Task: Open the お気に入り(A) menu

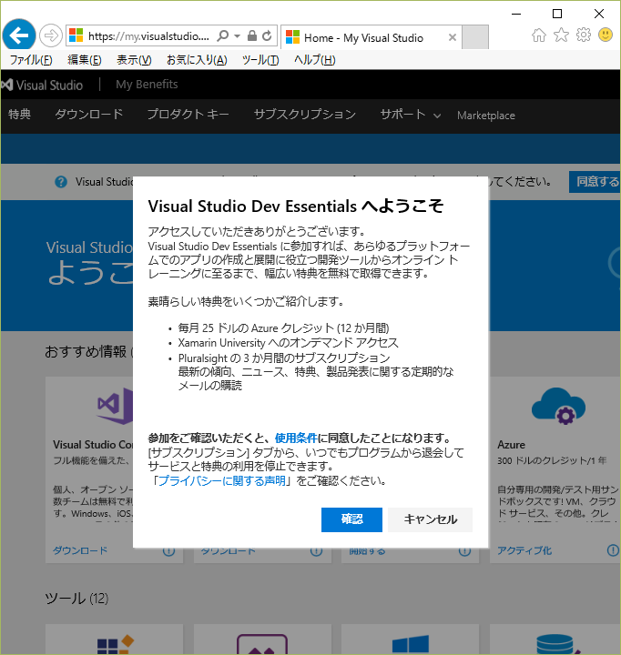Action: click(x=197, y=60)
